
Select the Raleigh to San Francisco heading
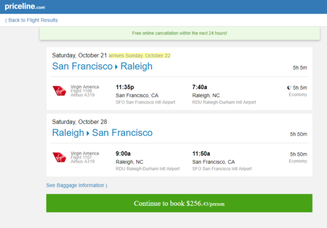(102, 133)
